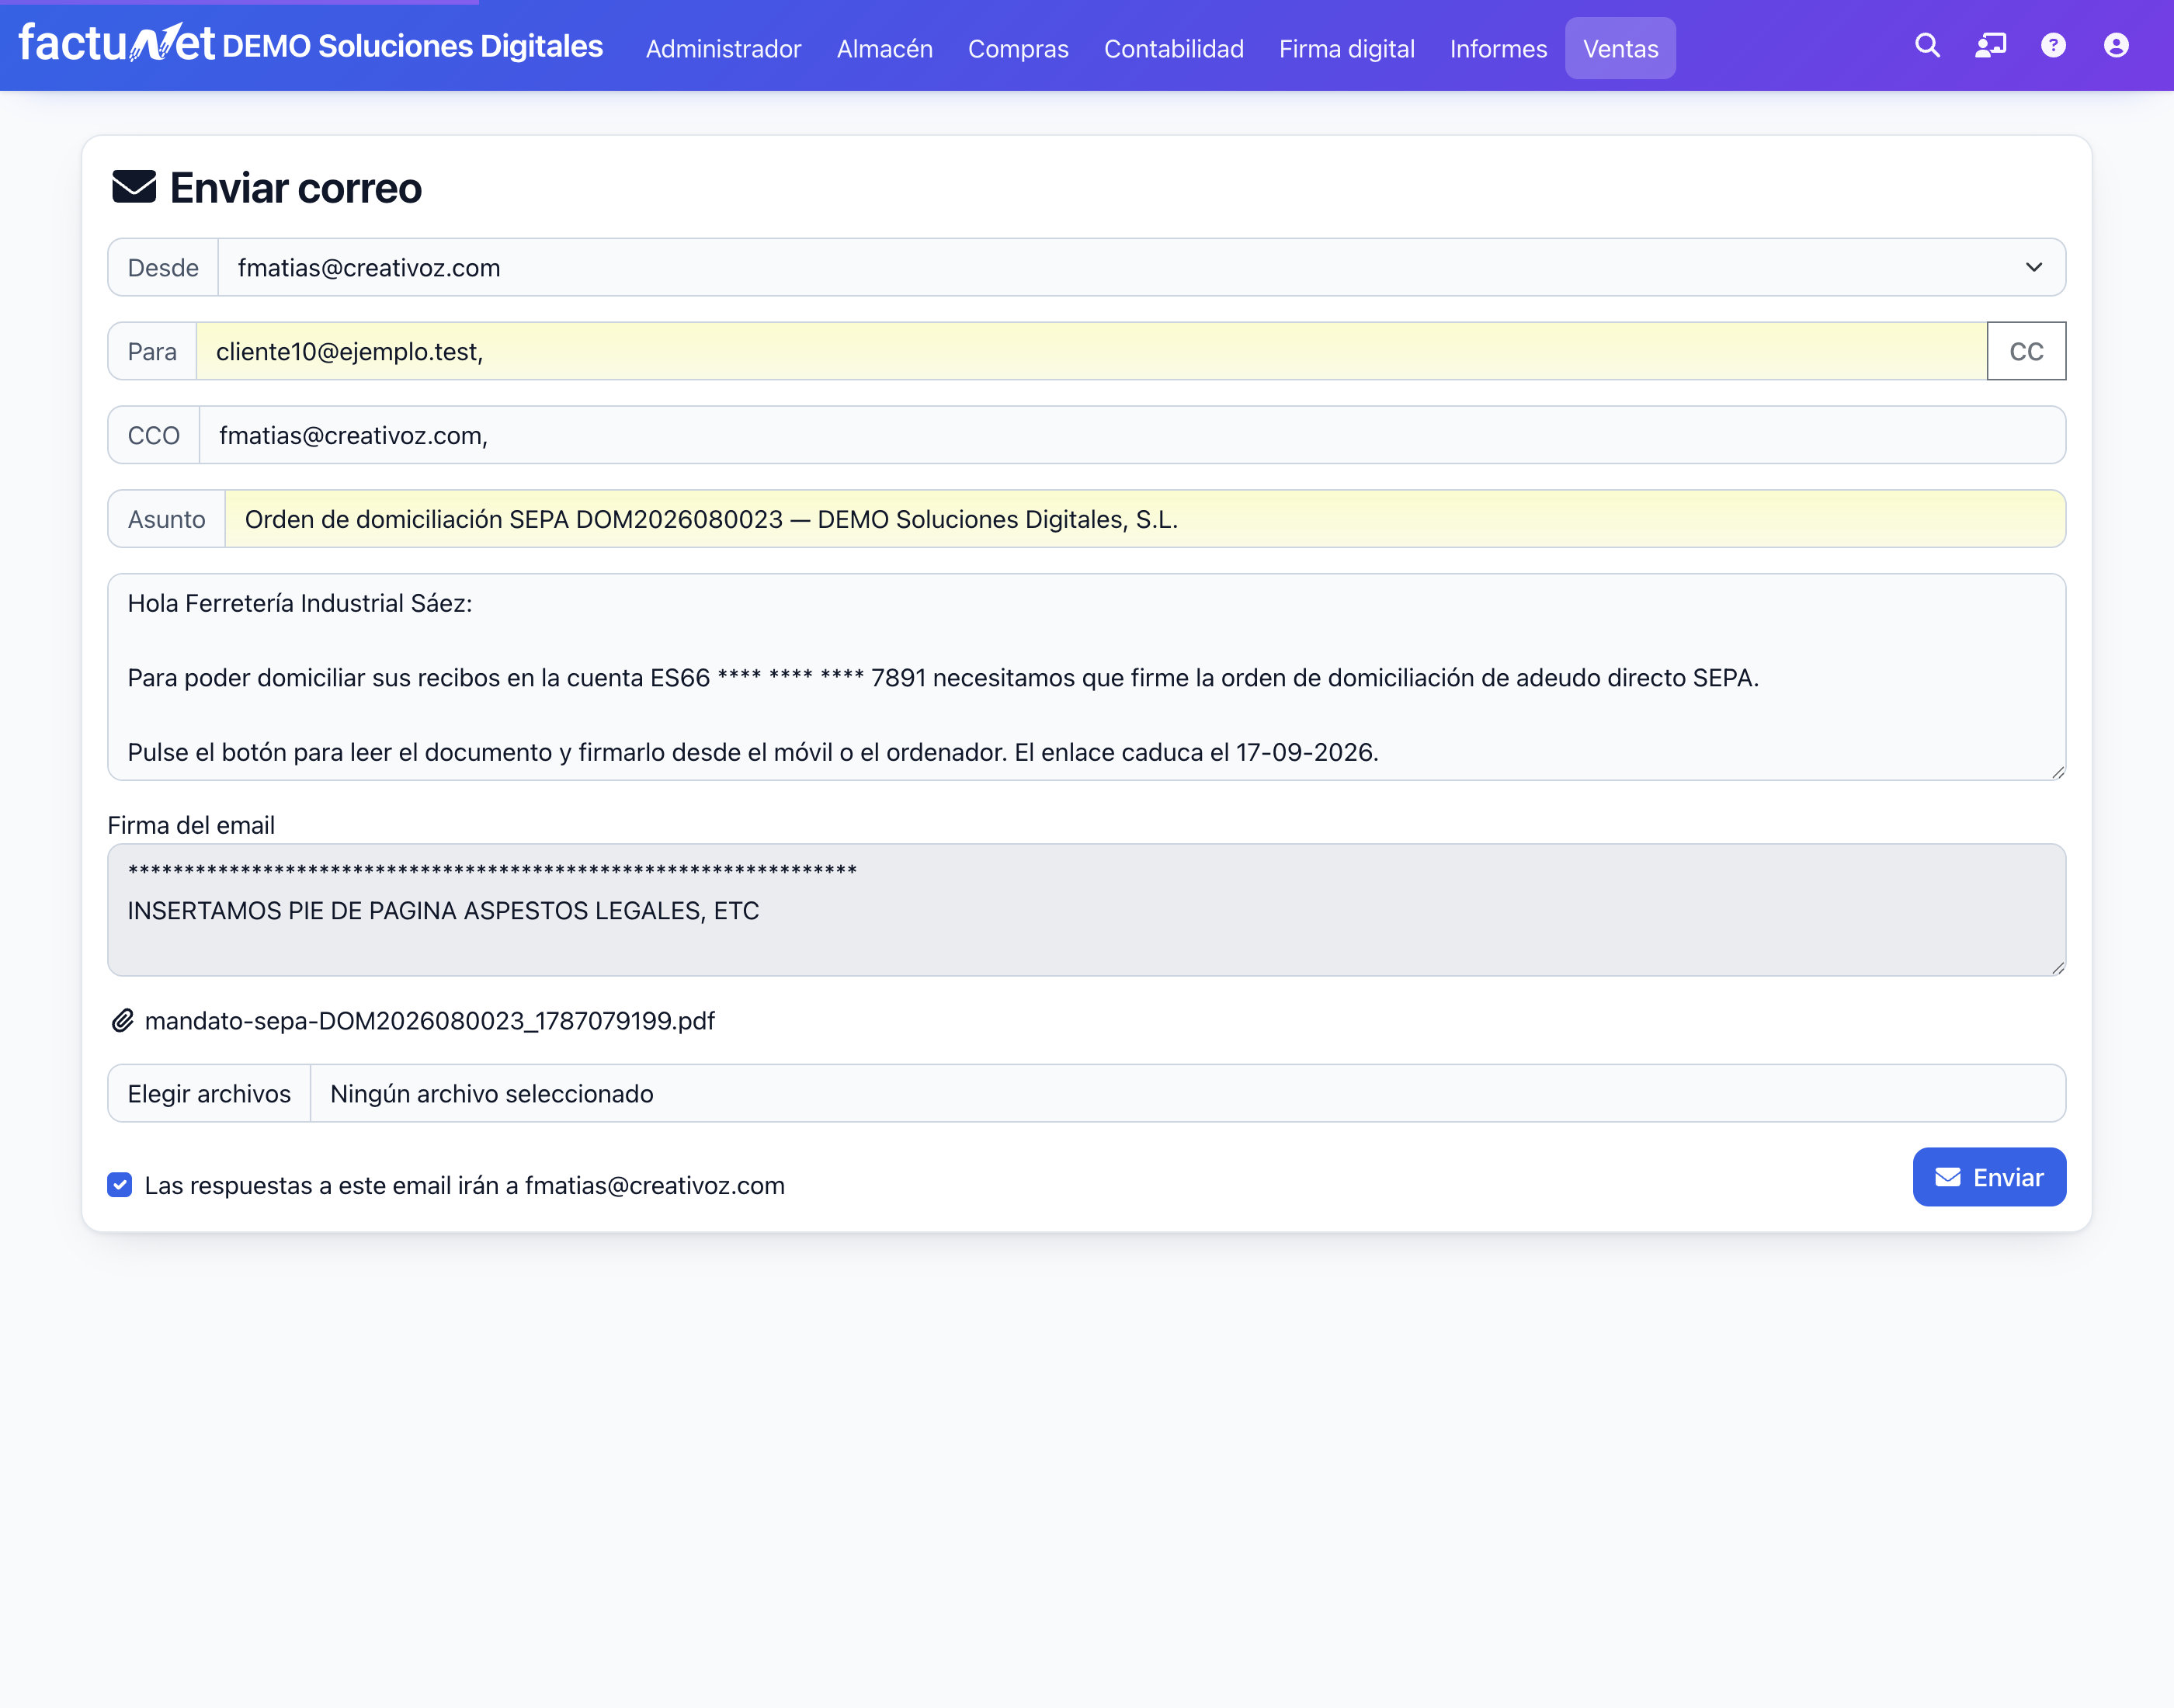Viewport: 2174px width, 1708px height.
Task: Click the paperclip icon beside the mandato PDF
Action: 122,1020
